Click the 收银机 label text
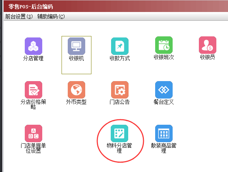Screen dimensions: 228x172 76,58
